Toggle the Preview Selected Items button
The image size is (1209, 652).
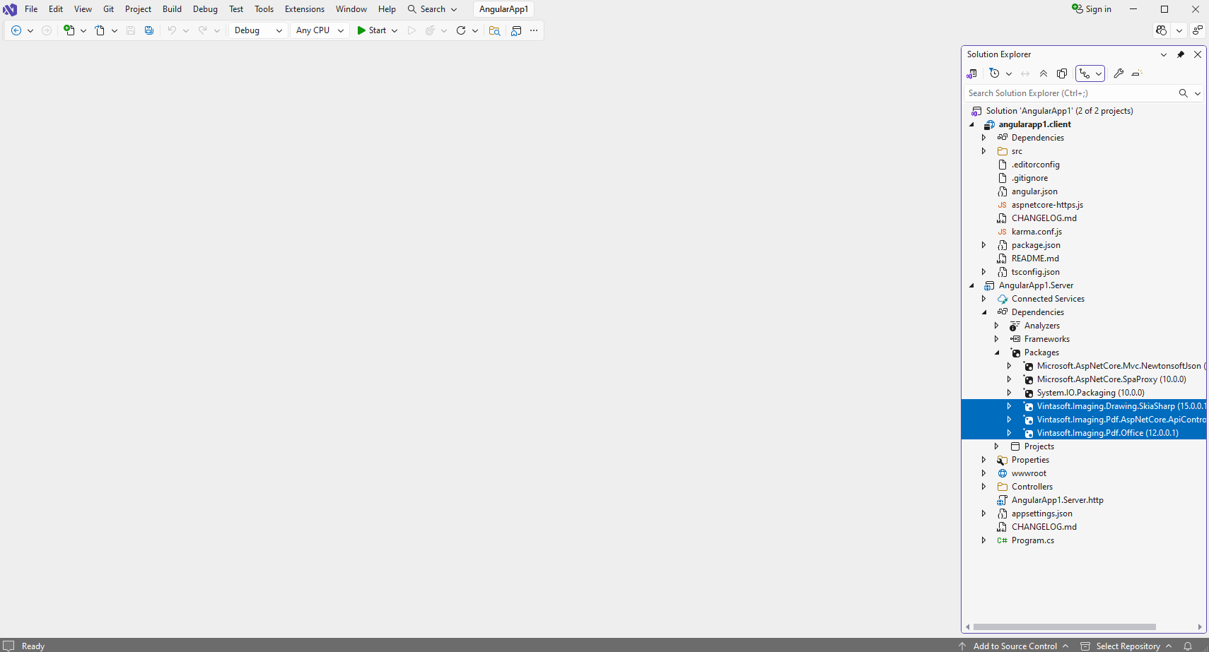1137,73
